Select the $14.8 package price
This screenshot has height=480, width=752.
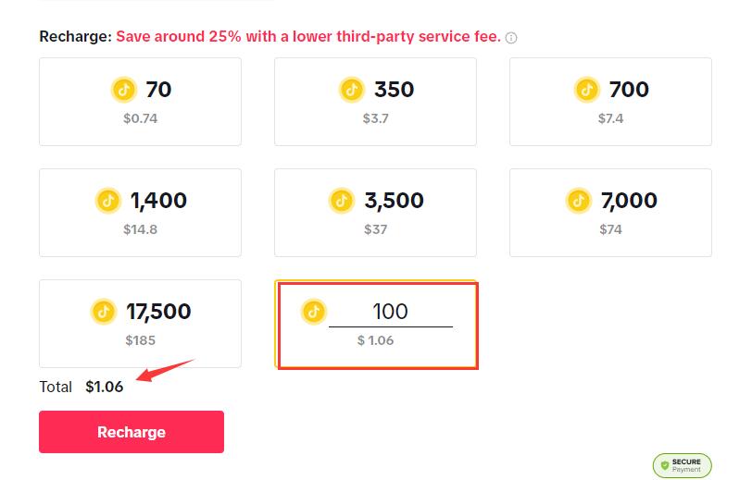coord(141,229)
